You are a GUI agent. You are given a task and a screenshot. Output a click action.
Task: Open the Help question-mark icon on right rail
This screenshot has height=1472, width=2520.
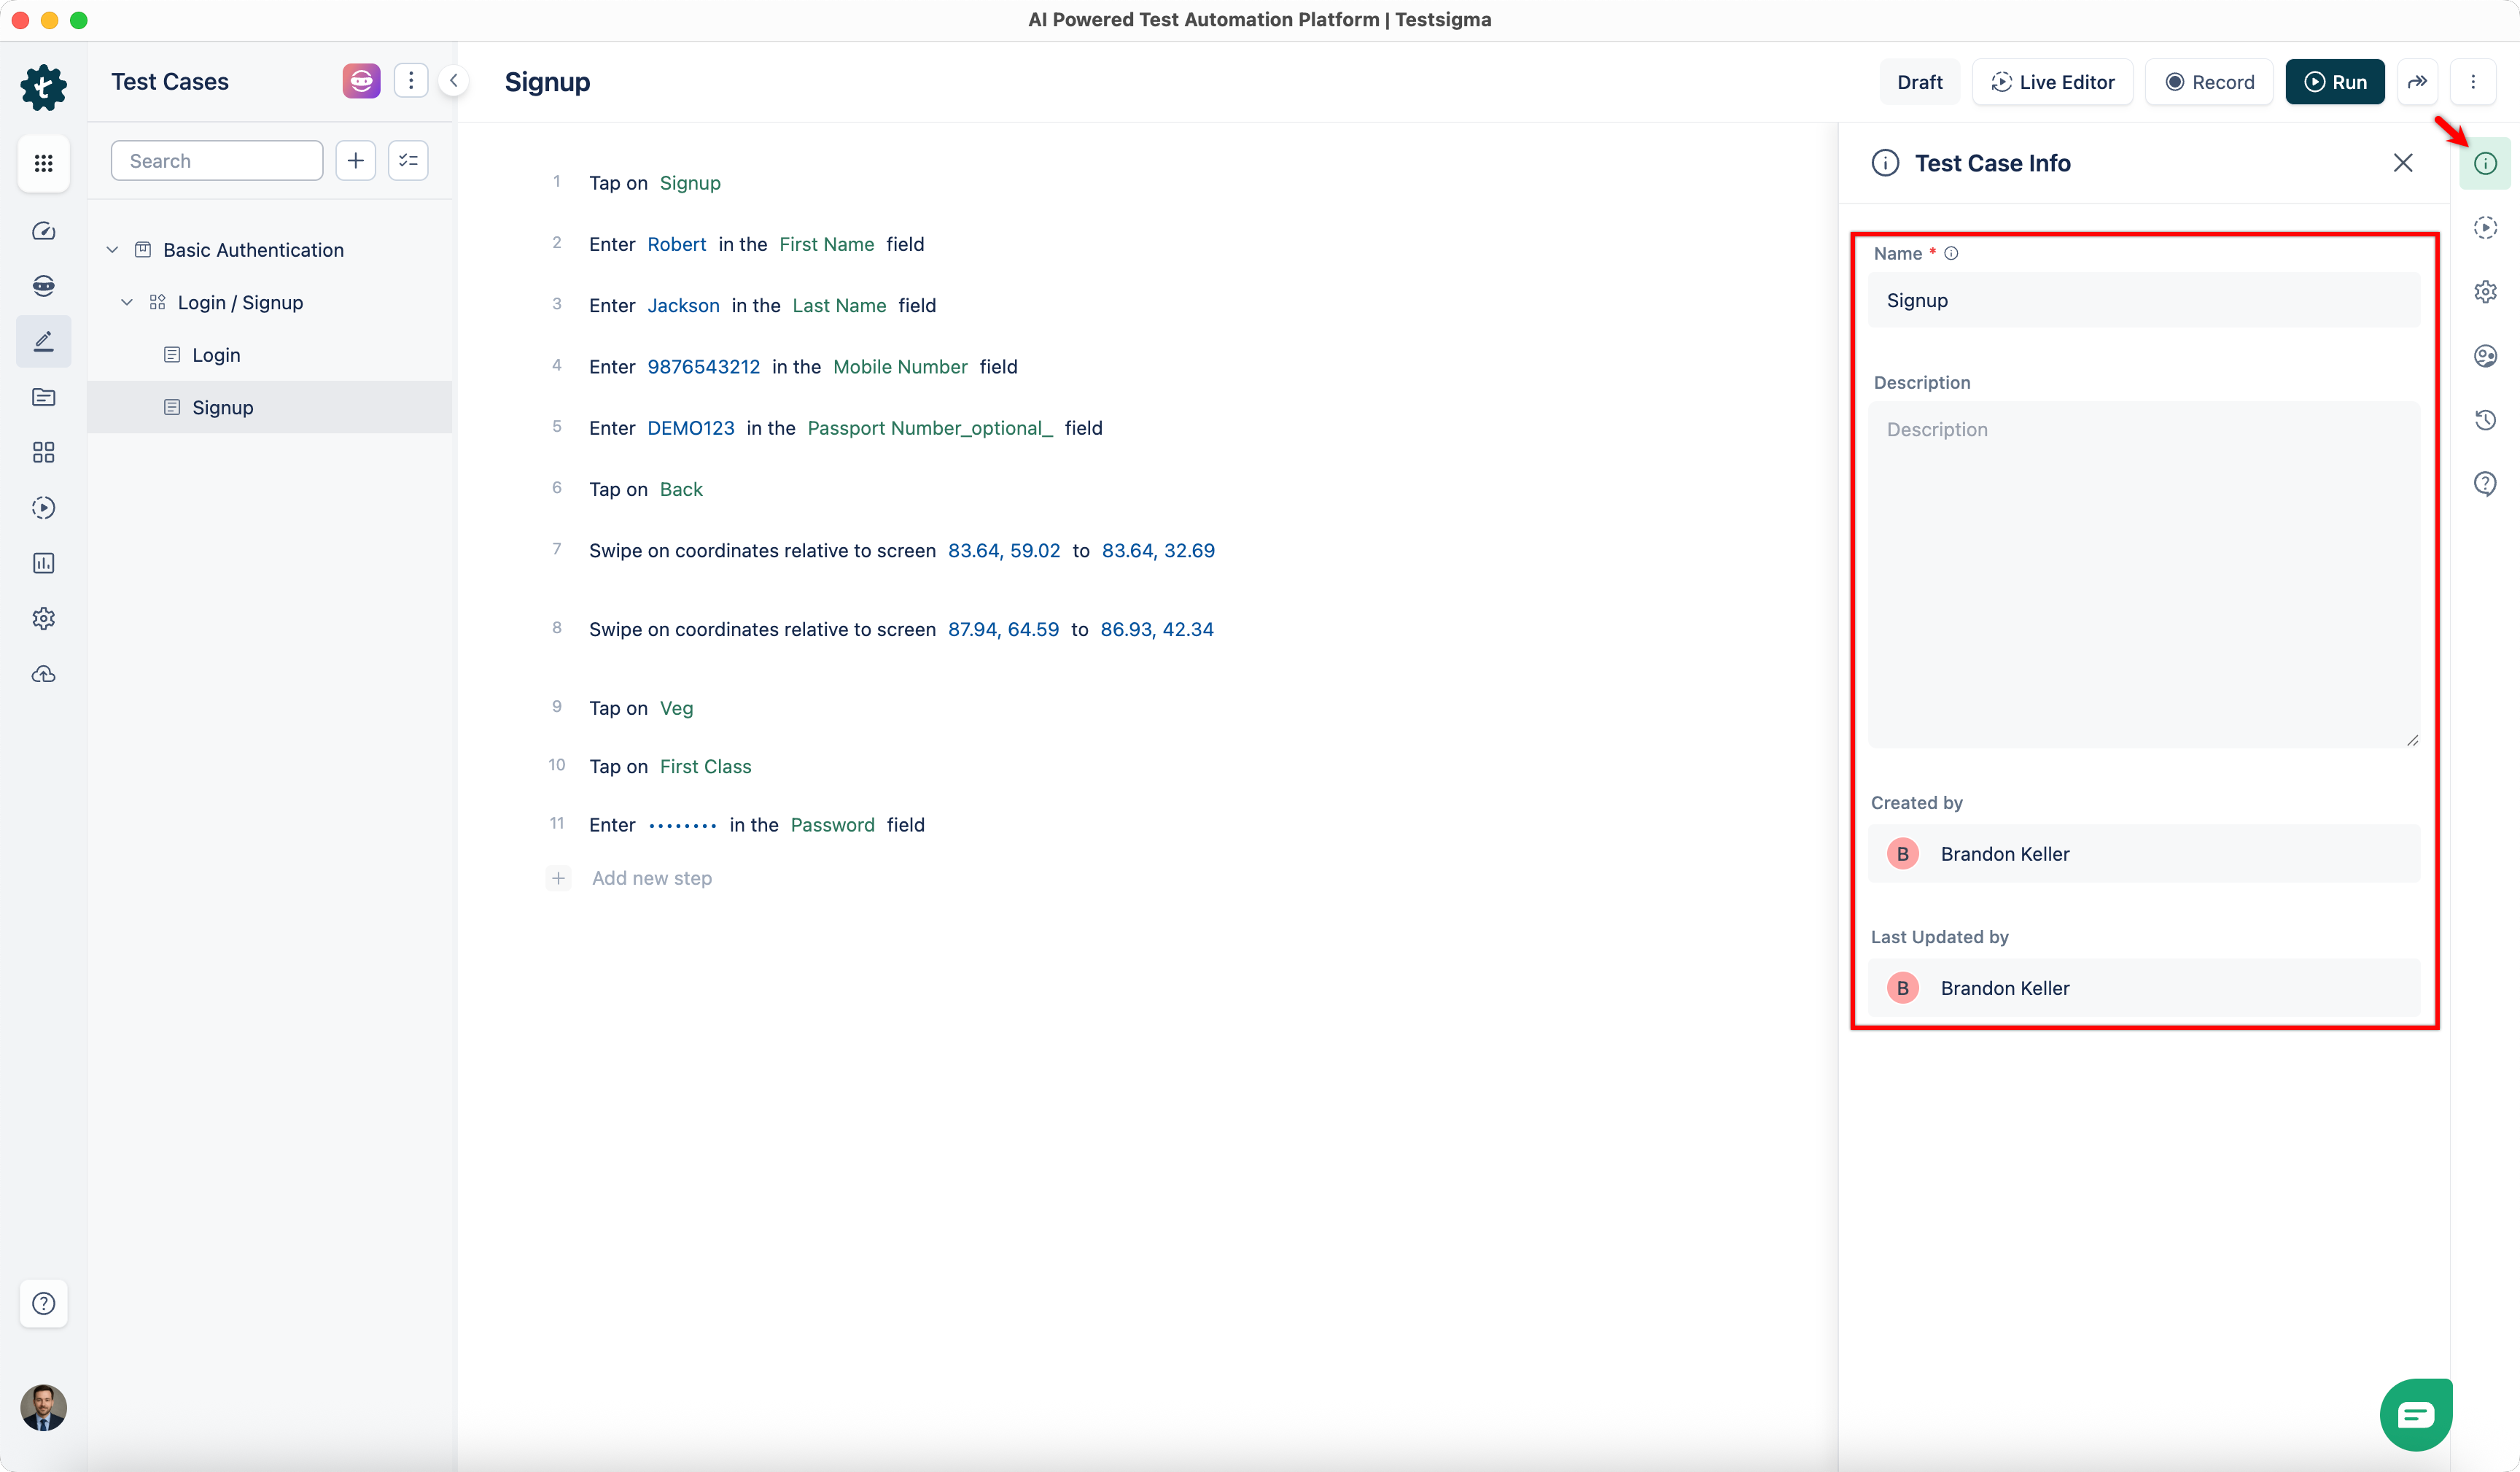(2486, 484)
